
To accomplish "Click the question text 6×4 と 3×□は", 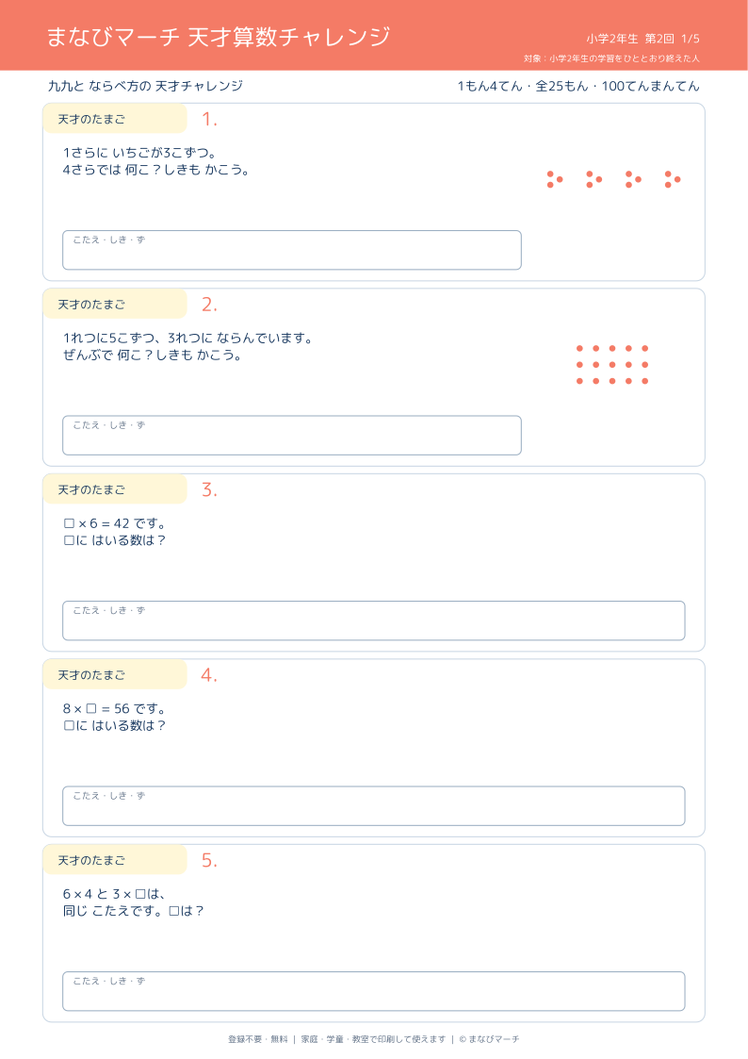I will (114, 894).
